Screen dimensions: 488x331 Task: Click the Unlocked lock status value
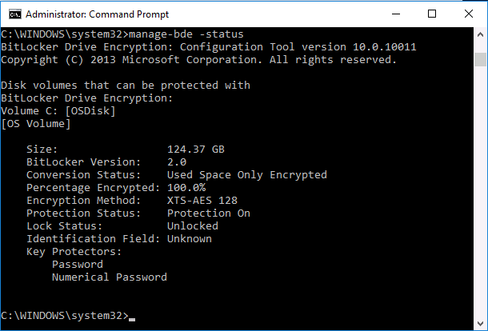click(193, 225)
